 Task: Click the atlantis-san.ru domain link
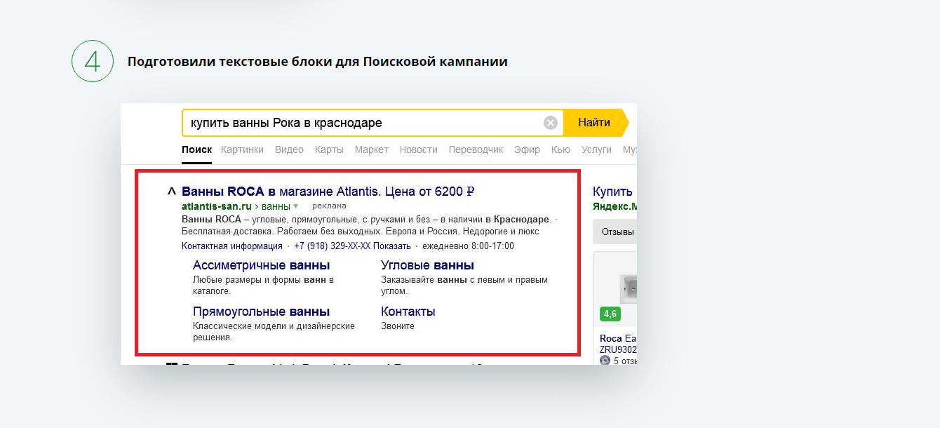pos(216,206)
